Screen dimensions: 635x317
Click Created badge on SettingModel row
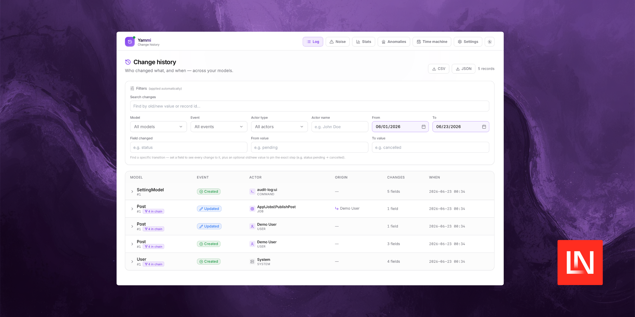point(209,192)
